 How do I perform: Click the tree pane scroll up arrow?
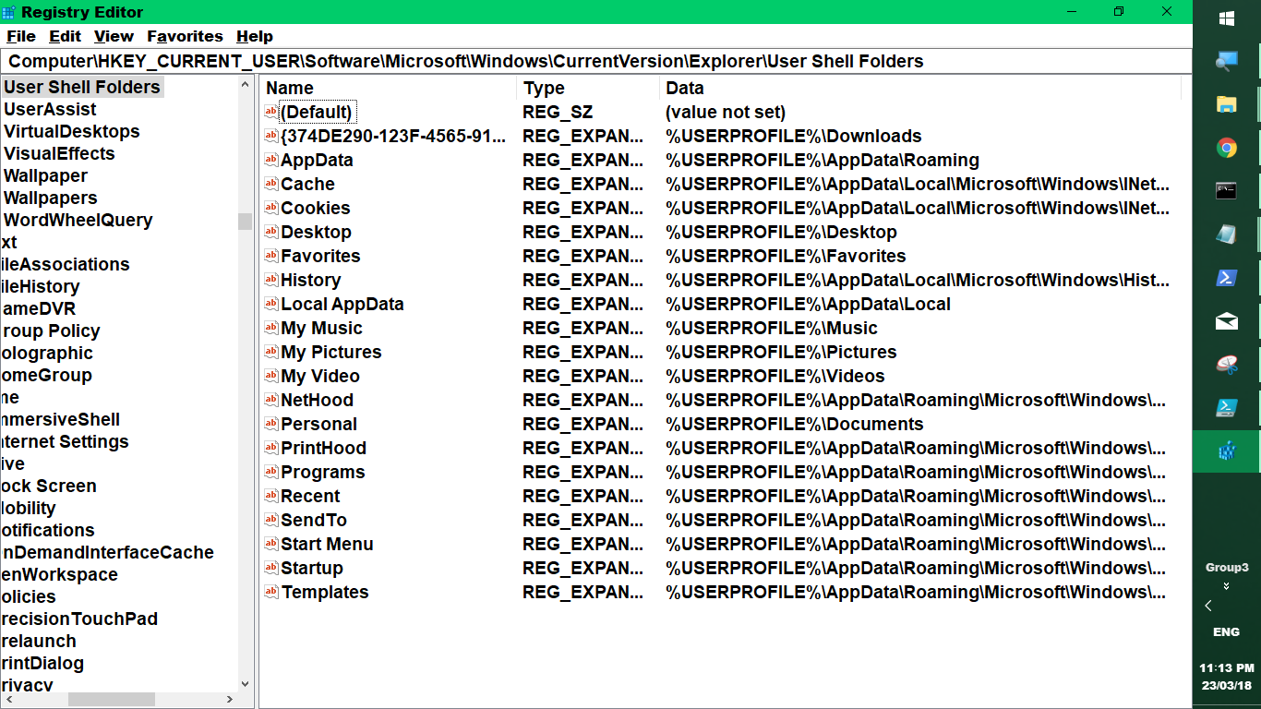(x=245, y=86)
